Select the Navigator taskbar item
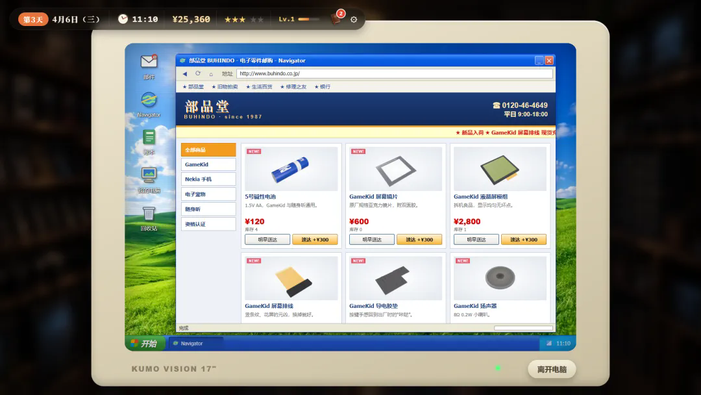This screenshot has height=395, width=701. tap(196, 344)
